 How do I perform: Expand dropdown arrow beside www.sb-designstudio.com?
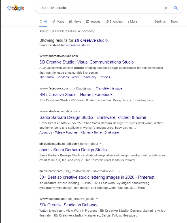79,111
